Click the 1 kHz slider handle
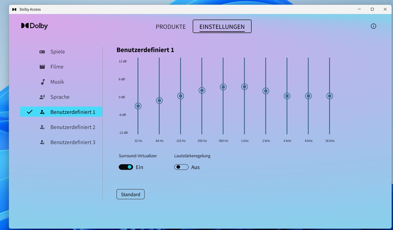 coord(244,87)
